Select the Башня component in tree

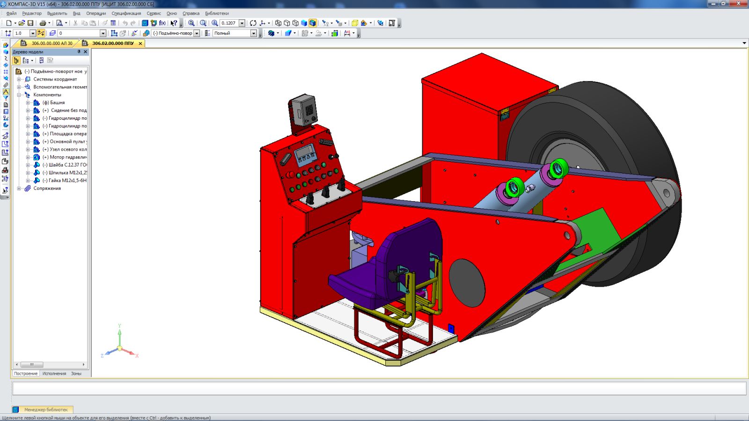coord(57,102)
